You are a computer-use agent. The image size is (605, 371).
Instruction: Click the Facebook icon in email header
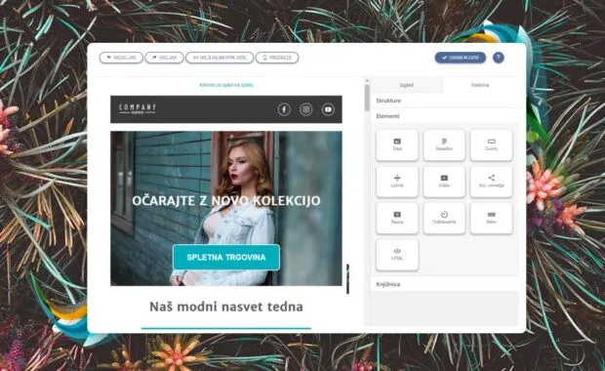[284, 109]
